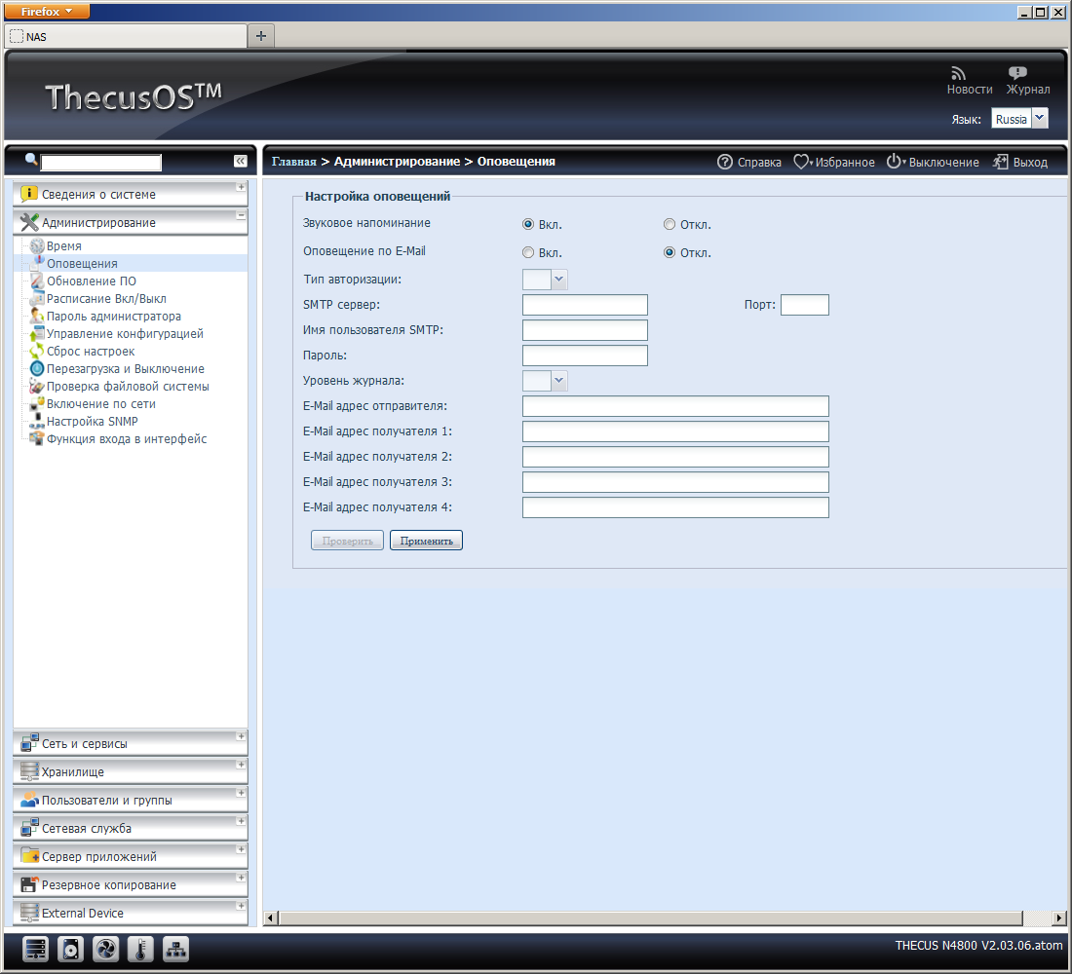Click the Выключение power icon
The width and height of the screenshot is (1072, 974).
coord(894,162)
